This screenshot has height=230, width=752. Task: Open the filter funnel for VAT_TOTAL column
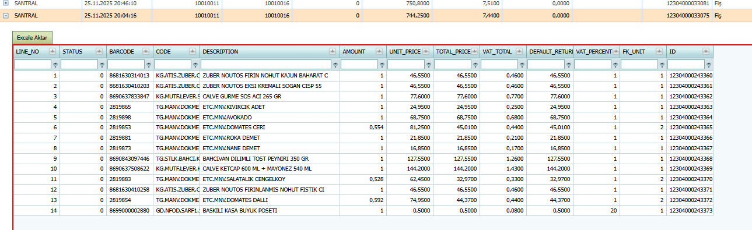pos(522,65)
